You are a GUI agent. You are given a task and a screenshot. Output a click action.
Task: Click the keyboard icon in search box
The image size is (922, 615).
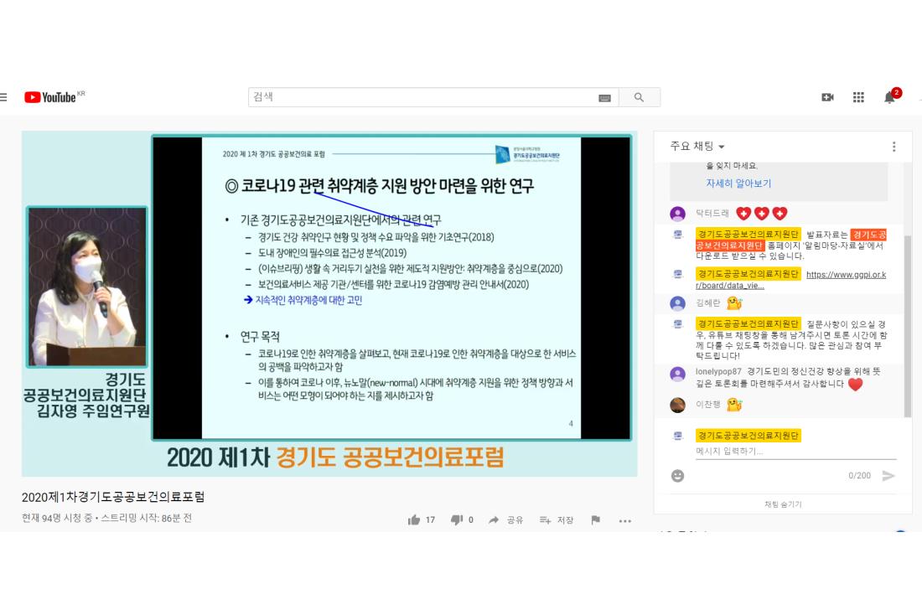pos(604,98)
